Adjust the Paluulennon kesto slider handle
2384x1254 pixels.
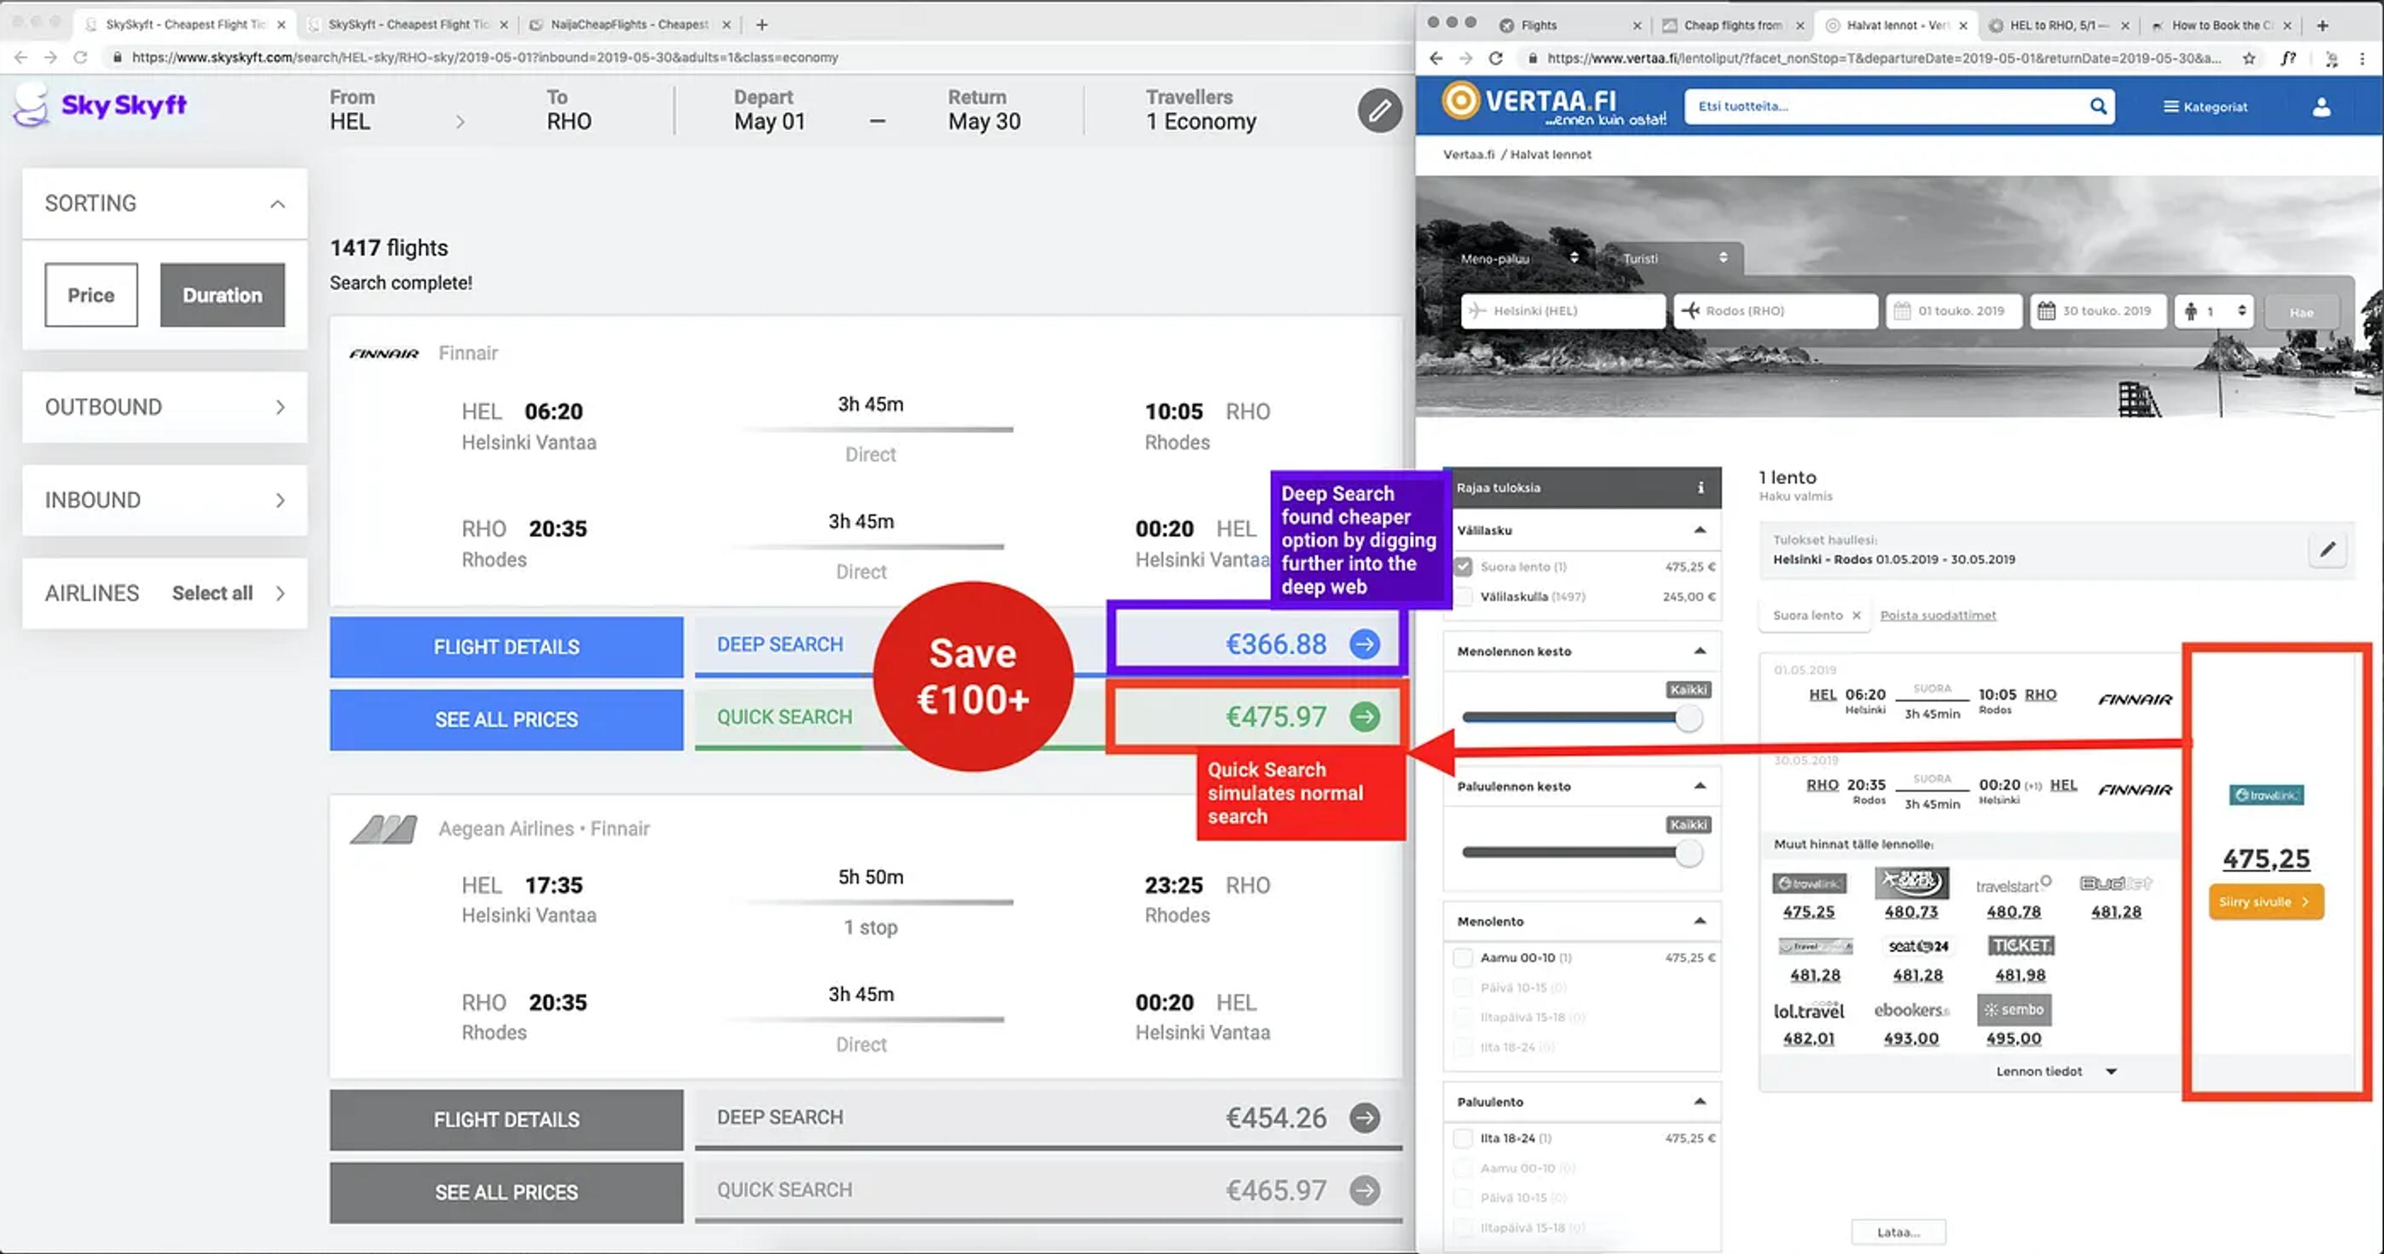pyautogui.click(x=1688, y=854)
